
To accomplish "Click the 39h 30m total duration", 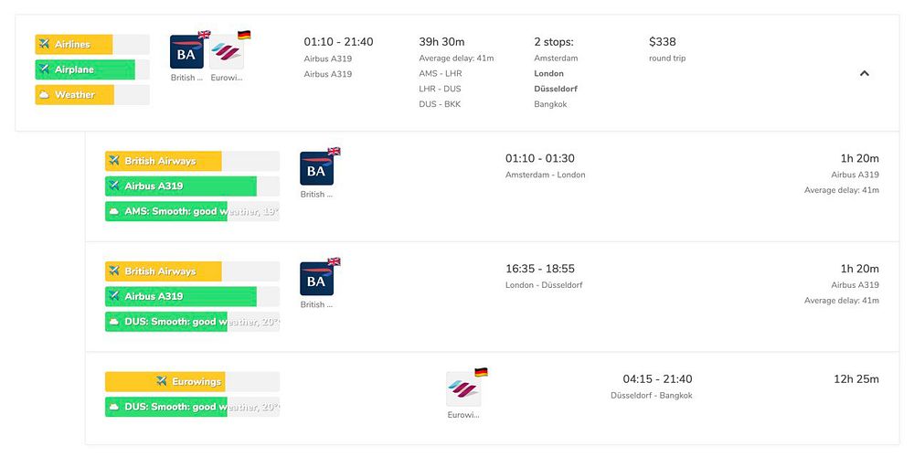I will pos(441,42).
